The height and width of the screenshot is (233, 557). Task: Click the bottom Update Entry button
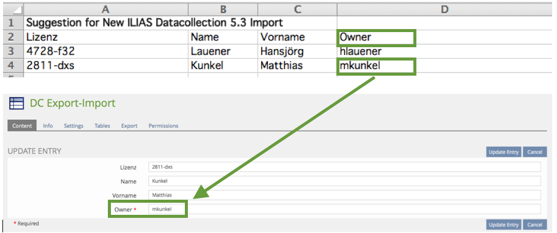tap(504, 225)
